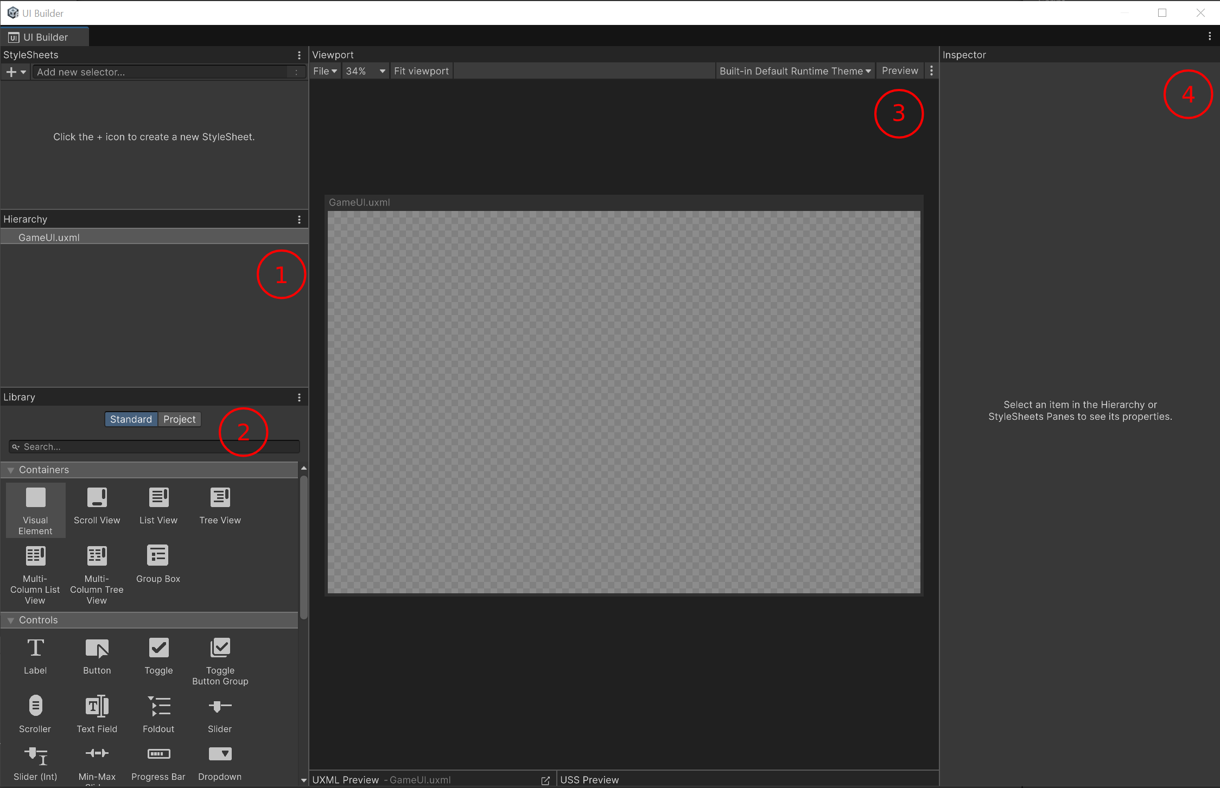The height and width of the screenshot is (788, 1220).
Task: Open the File menu in the Viewport
Action: click(x=324, y=71)
